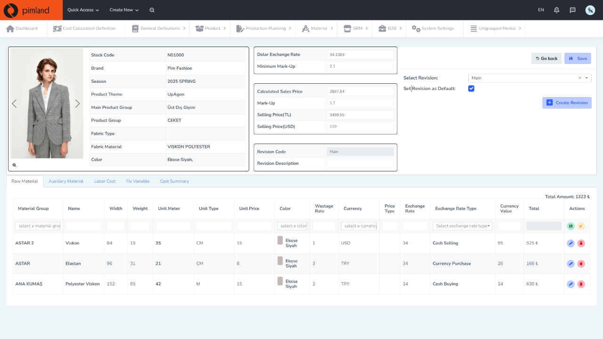Viewport: 603px width, 339px height.
Task: Open the notifications bell icon
Action: (x=557, y=10)
